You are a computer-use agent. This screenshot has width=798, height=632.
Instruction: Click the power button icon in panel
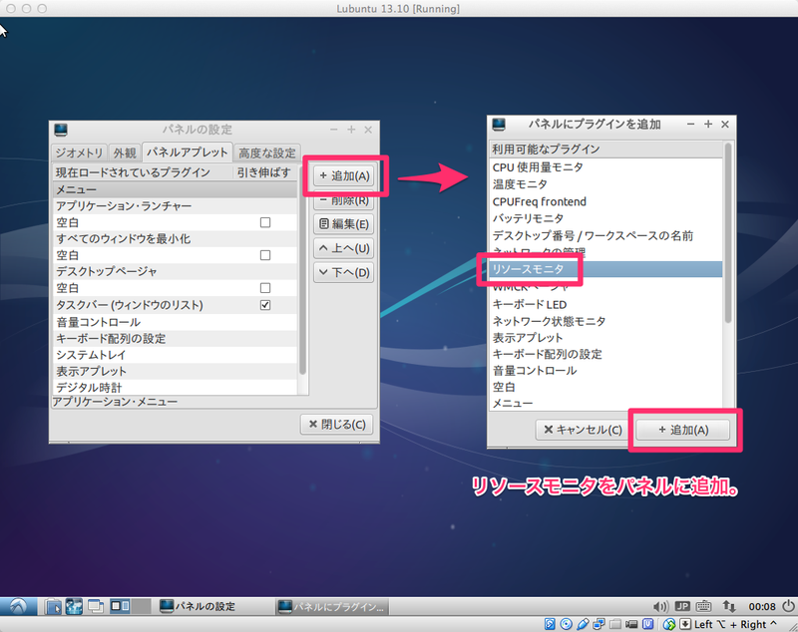click(788, 606)
